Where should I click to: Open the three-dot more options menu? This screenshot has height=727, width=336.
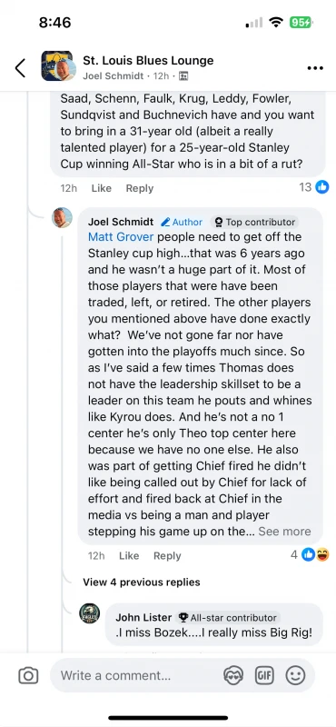(x=315, y=68)
